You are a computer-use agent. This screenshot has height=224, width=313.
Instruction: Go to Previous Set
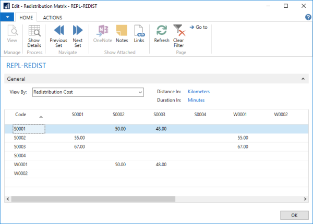click(58, 35)
